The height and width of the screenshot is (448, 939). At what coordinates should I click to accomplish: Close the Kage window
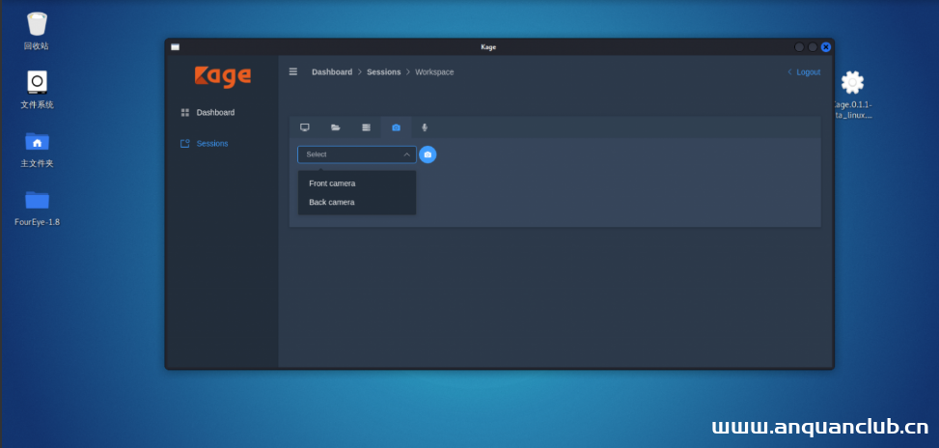click(826, 46)
